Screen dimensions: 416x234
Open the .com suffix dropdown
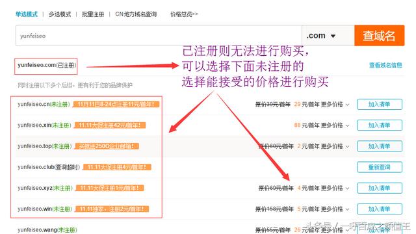pos(328,36)
